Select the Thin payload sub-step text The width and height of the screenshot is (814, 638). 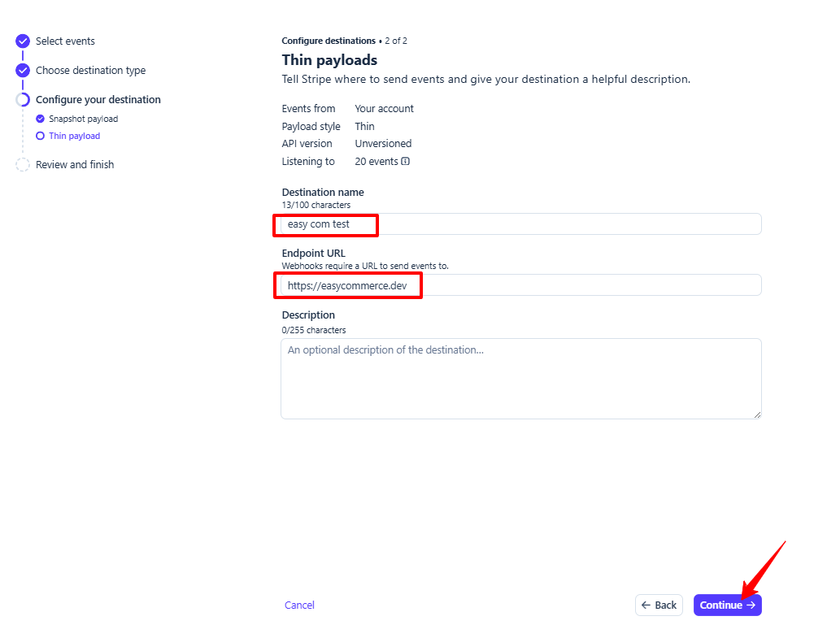tap(74, 136)
